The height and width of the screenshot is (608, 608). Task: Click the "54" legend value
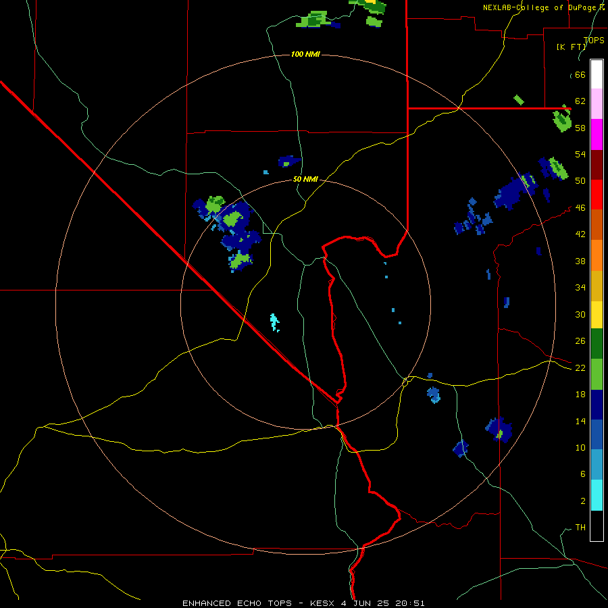(x=580, y=154)
